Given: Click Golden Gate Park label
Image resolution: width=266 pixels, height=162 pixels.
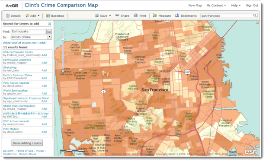Looking at the screenshot, I should [94, 73].
